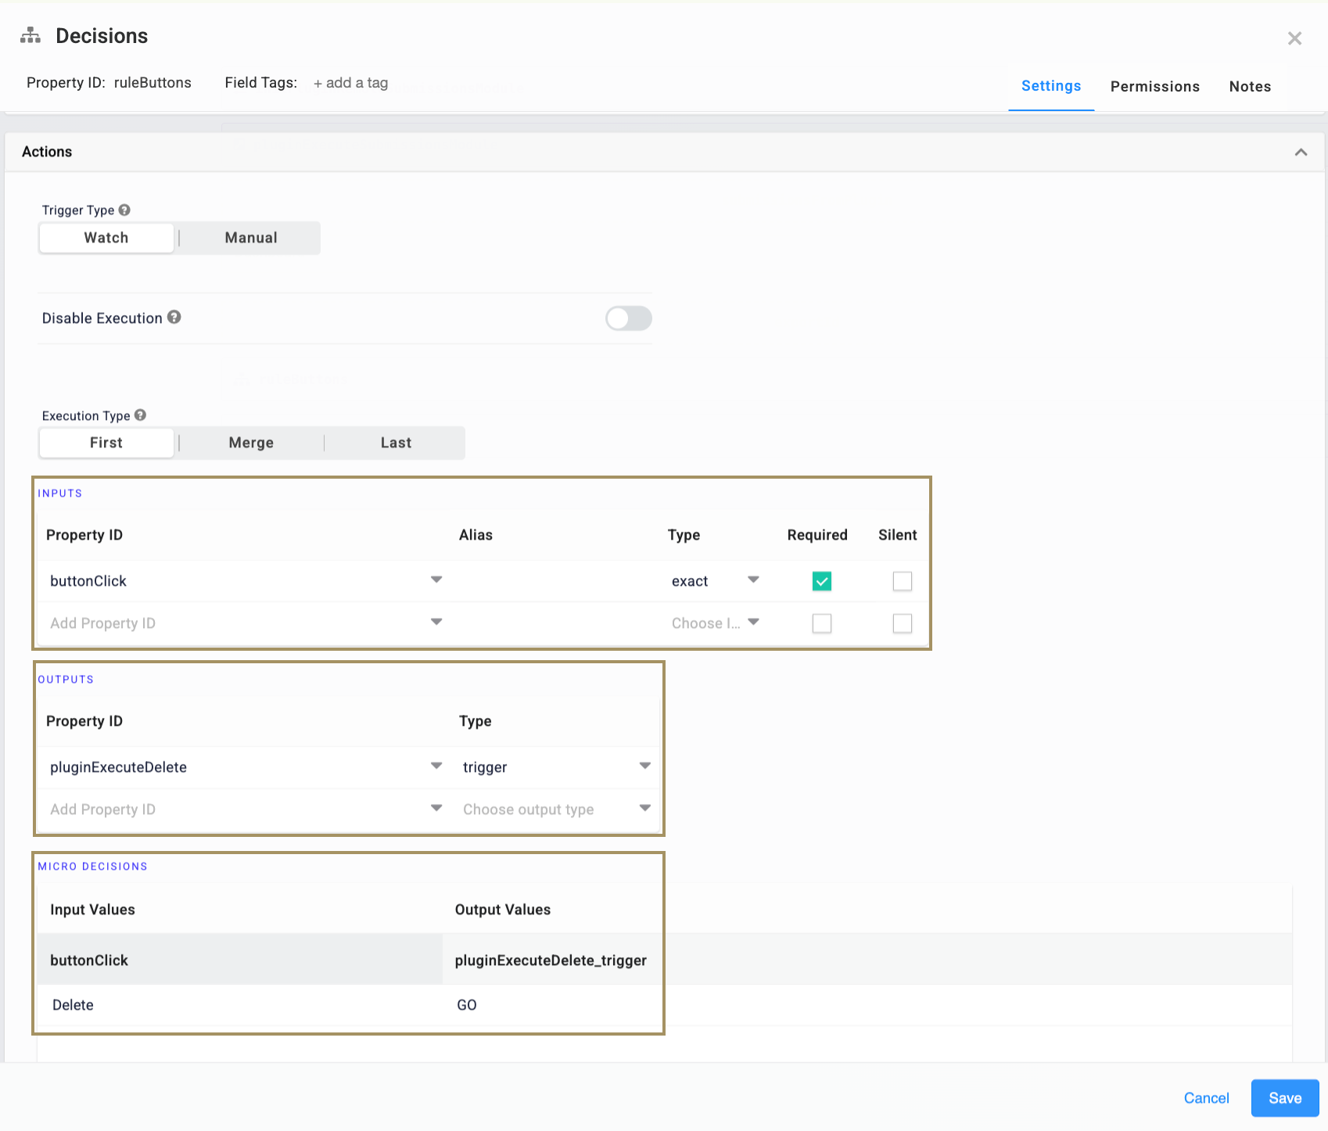The width and height of the screenshot is (1328, 1131).
Task: Click the help icon beside Disable Execution
Action: coord(174,318)
